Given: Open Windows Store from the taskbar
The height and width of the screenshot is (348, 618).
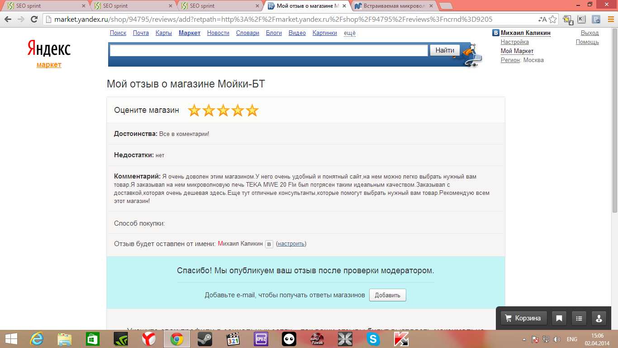Looking at the screenshot, I should [x=93, y=339].
